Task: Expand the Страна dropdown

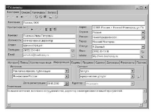Action: click(143, 32)
